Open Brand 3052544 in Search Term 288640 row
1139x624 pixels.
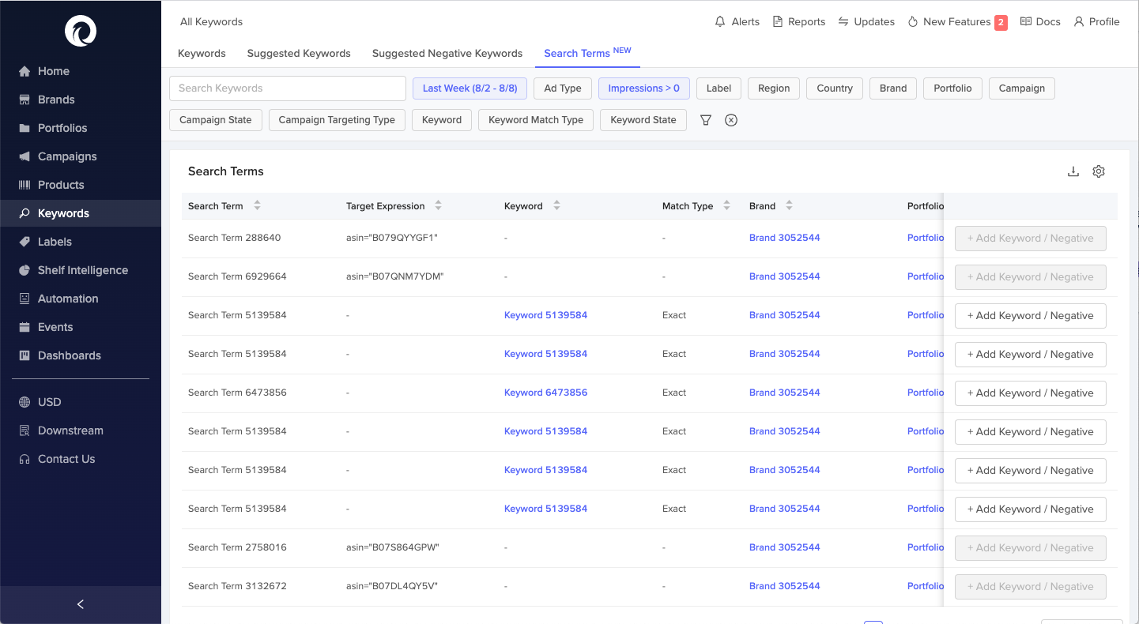click(785, 238)
